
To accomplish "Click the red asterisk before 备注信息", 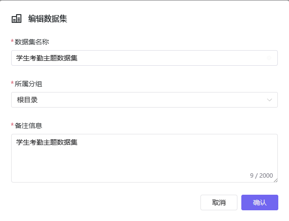I will [12, 125].
